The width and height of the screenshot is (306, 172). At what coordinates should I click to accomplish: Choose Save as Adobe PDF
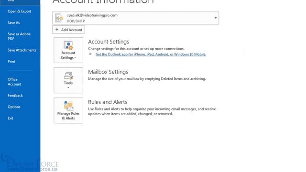(19, 36)
